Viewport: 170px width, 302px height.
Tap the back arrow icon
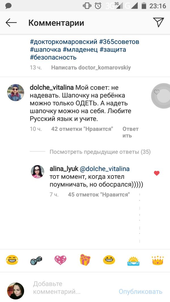(11, 23)
